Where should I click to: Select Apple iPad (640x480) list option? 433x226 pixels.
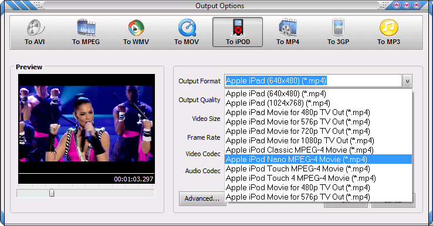[x=318, y=94]
